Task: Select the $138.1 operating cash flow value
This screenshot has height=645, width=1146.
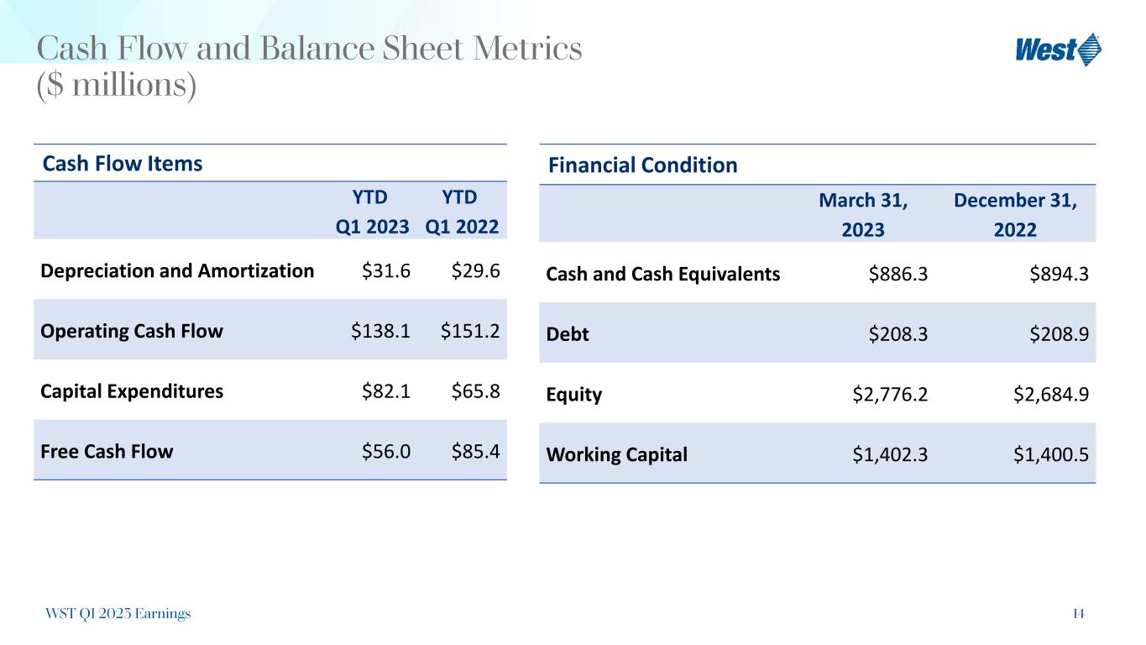Action: coord(380,331)
